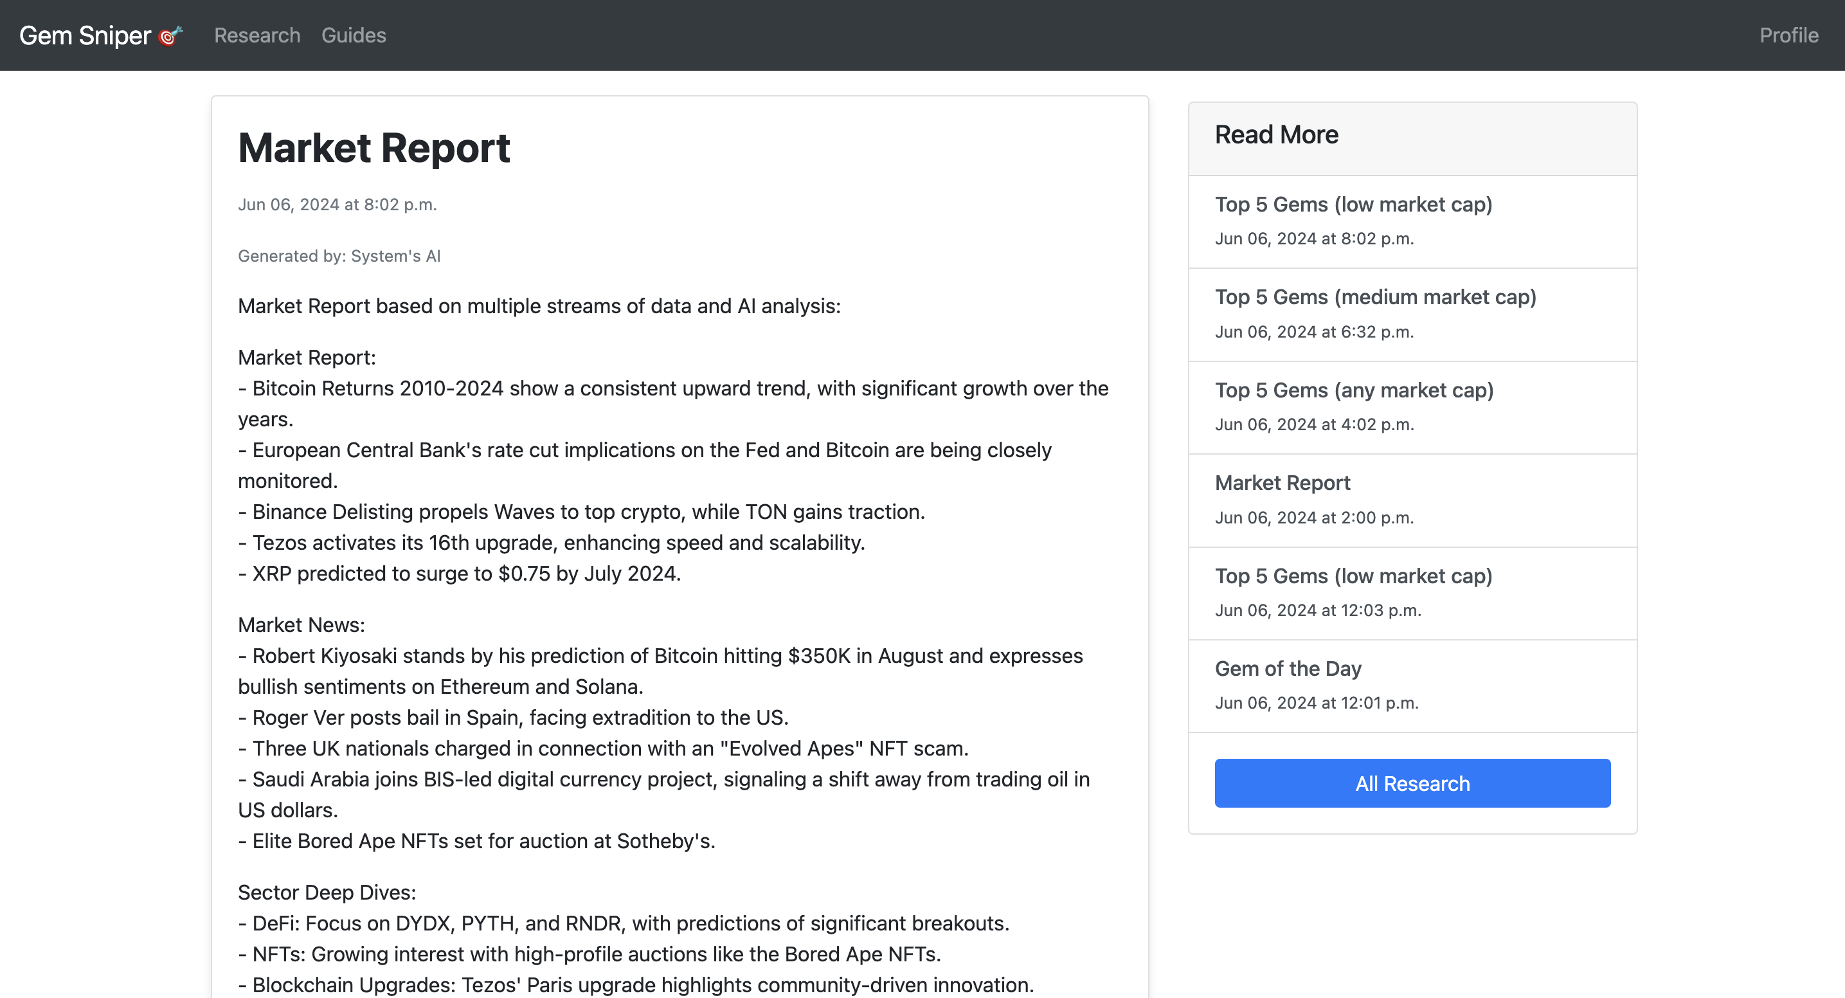1845x998 pixels.
Task: Click the 4:02 p.m. timestamp in the sidebar
Action: click(x=1313, y=425)
